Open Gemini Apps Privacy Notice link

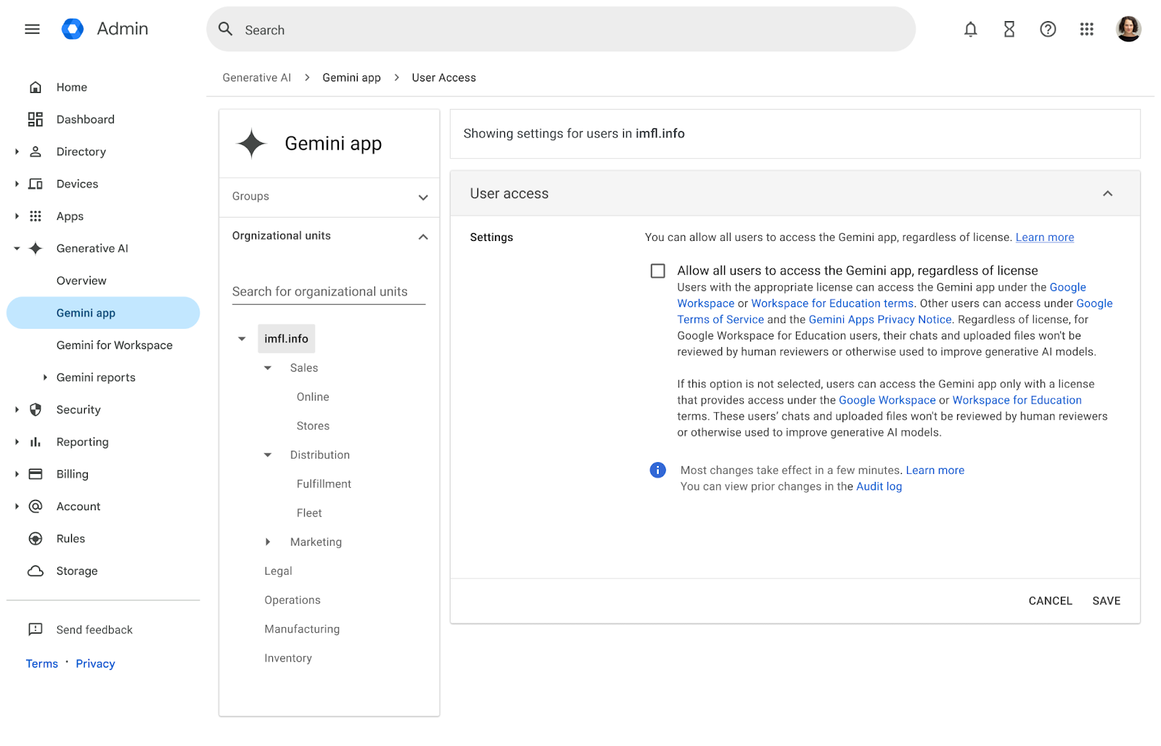point(879,319)
